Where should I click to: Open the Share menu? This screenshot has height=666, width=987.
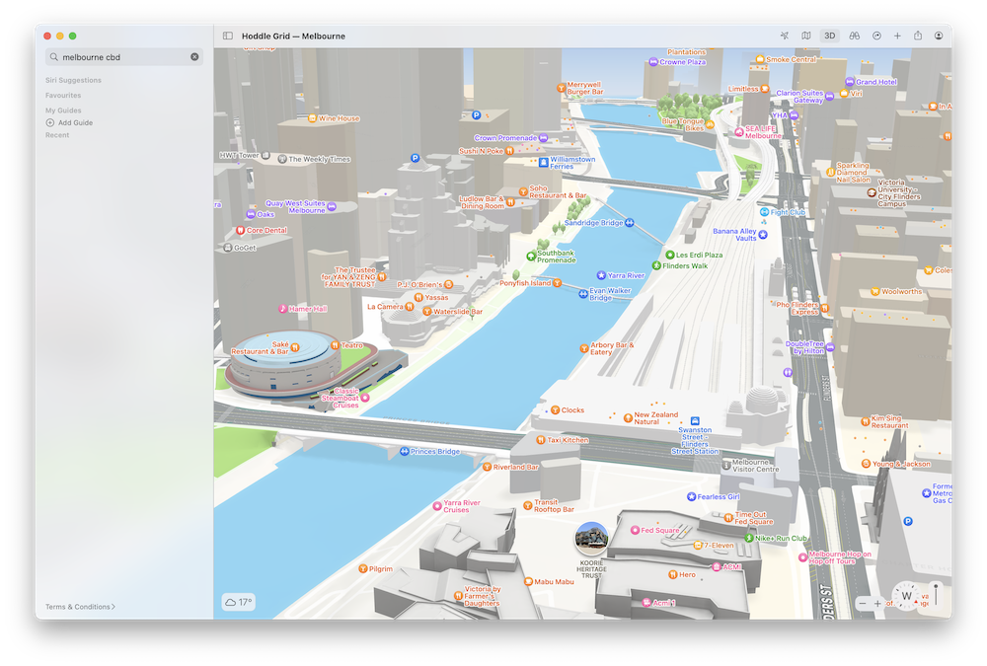(x=918, y=36)
